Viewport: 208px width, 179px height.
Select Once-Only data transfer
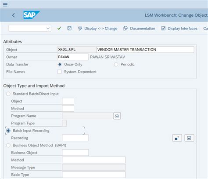click(x=60, y=64)
